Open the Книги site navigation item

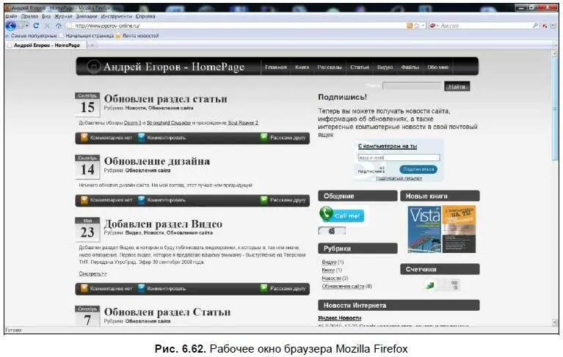pos(302,67)
